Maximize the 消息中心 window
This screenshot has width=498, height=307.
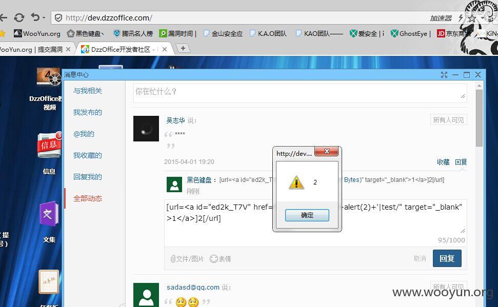coord(467,75)
